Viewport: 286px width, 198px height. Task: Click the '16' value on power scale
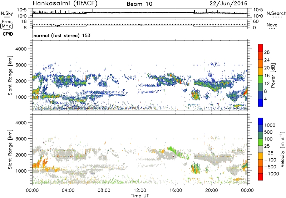coord(267,76)
